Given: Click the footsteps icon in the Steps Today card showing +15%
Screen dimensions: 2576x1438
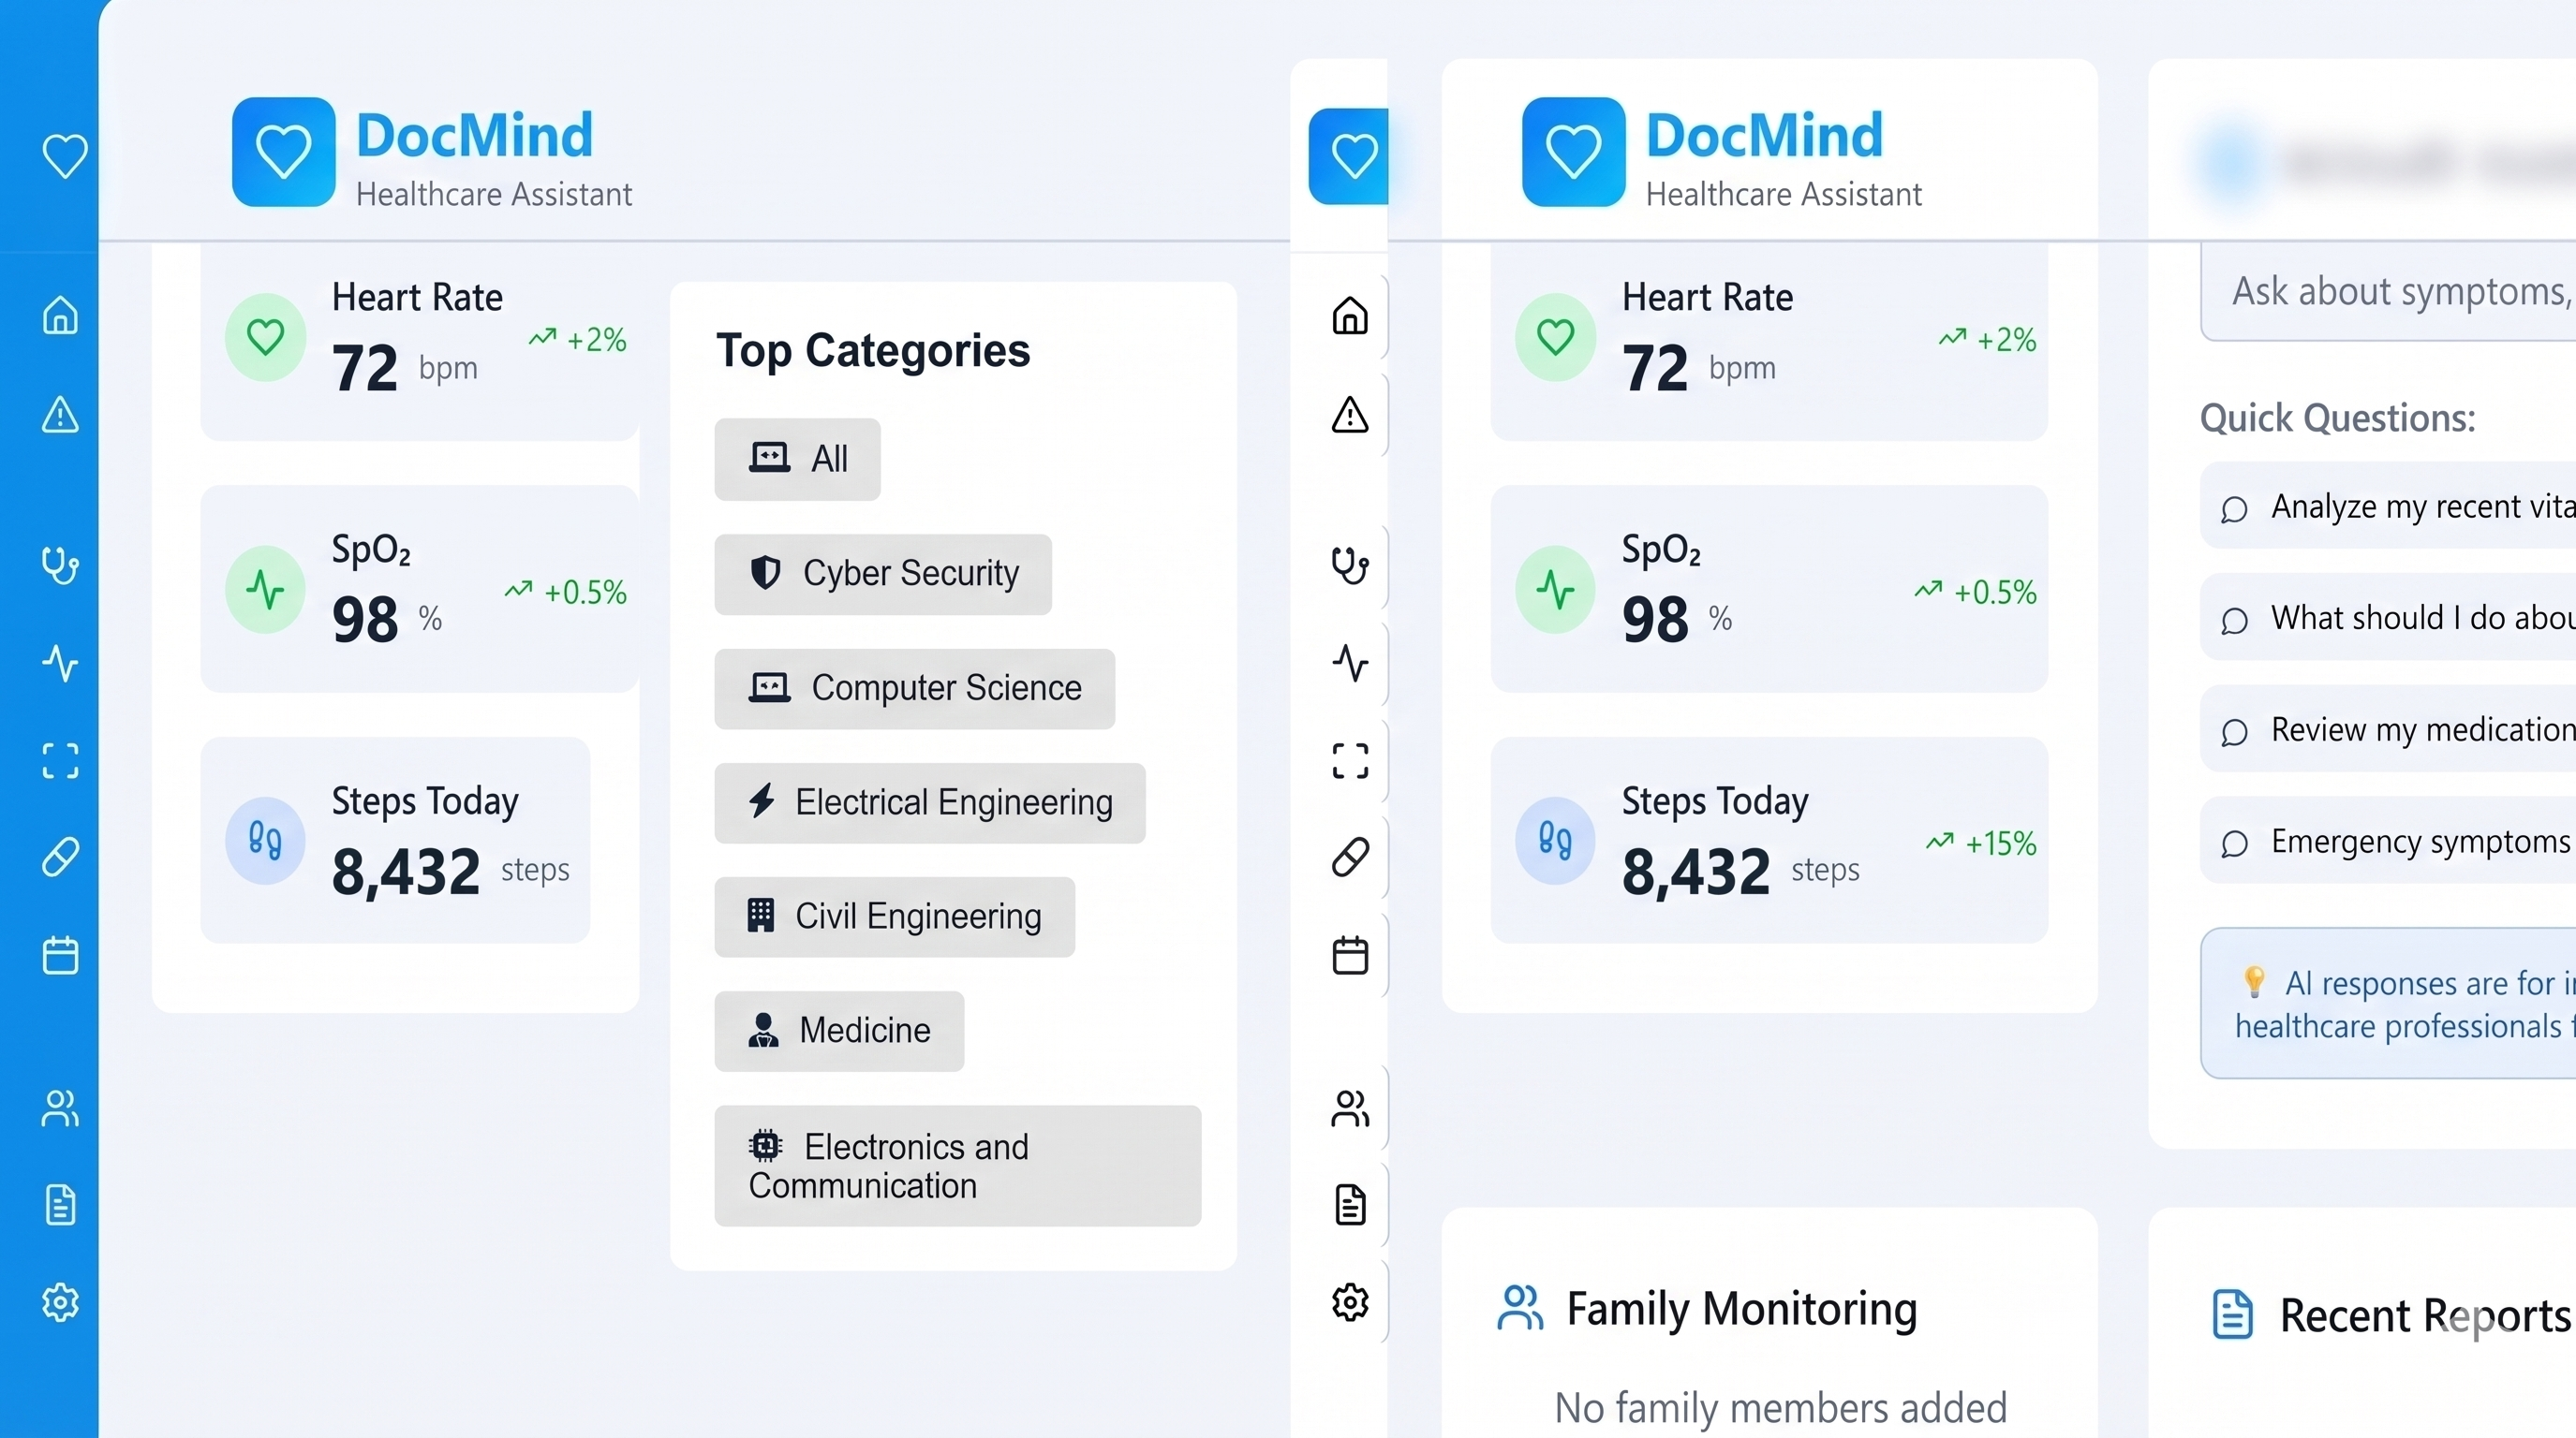Looking at the screenshot, I should (1555, 841).
